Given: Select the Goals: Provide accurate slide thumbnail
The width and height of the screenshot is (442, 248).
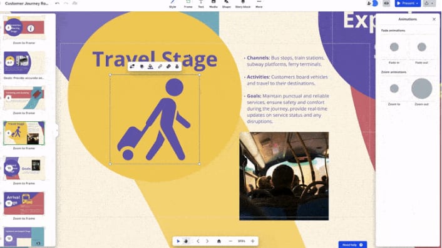Looking at the screenshot, I should point(24,62).
